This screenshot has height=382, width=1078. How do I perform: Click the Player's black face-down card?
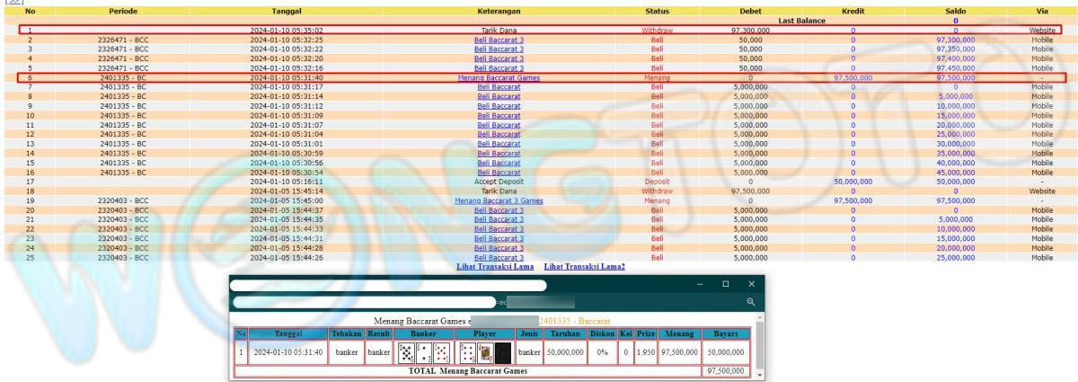(504, 352)
